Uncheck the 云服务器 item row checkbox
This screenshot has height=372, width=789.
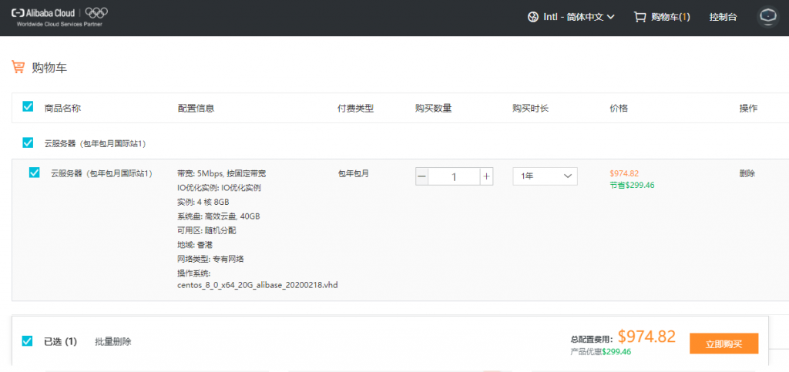click(34, 173)
